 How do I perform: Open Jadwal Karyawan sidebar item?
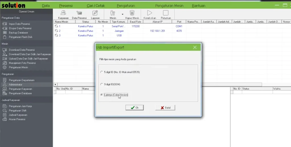click(18, 115)
